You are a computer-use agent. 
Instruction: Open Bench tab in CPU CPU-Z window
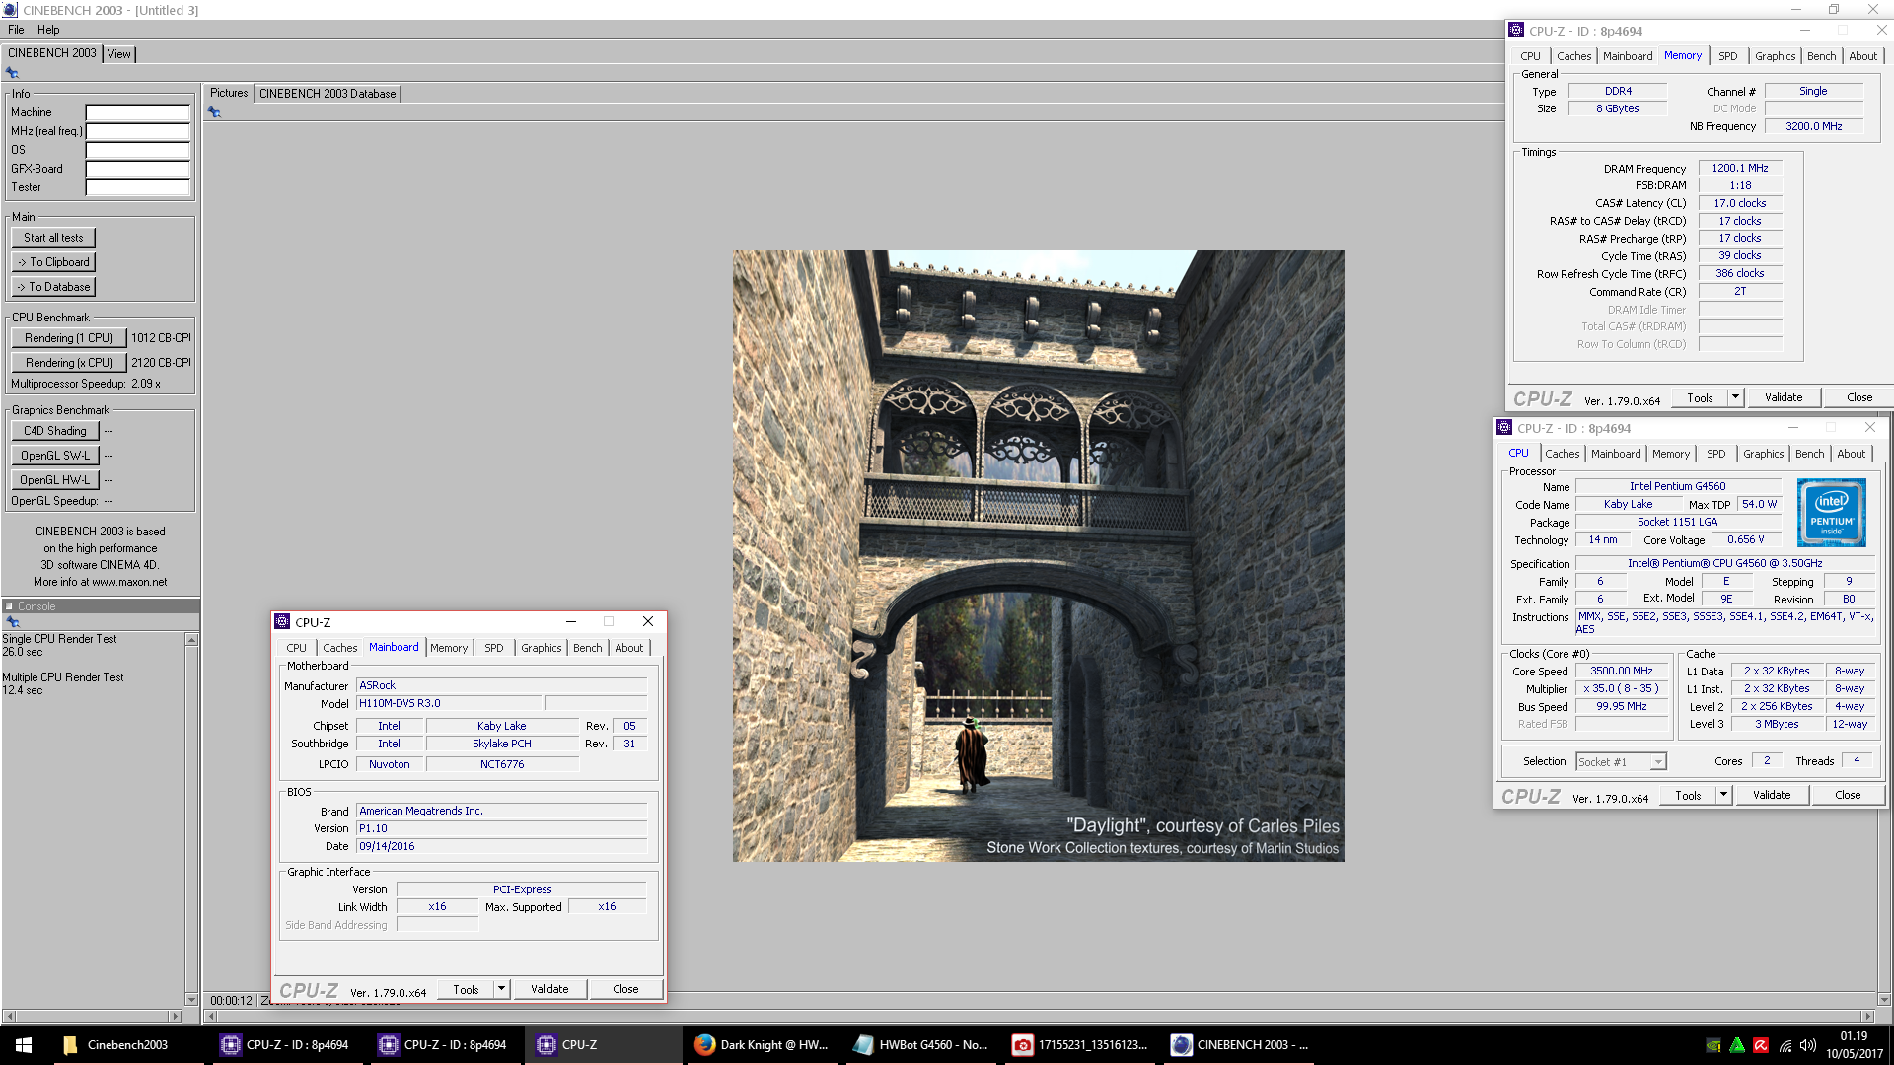pyautogui.click(x=1809, y=454)
